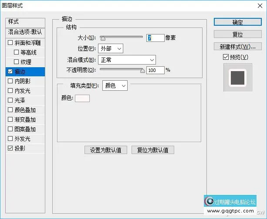Enable the 斜面和浮雕 checkbox
The width and height of the screenshot is (267, 219).
pos(10,43)
